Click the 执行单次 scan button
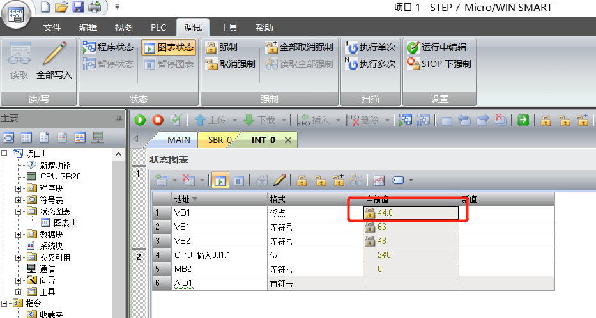Screen dimensions: 596x318 pos(371,47)
